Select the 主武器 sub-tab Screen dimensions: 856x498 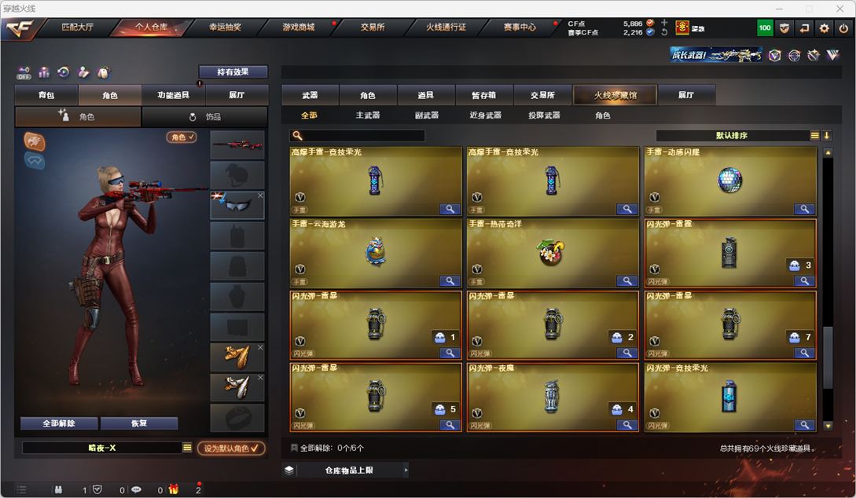tap(367, 115)
